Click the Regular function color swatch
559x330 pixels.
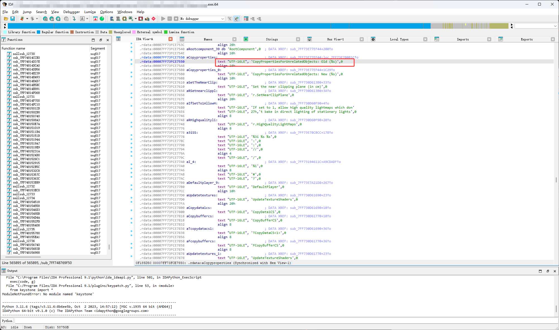tap(39, 32)
